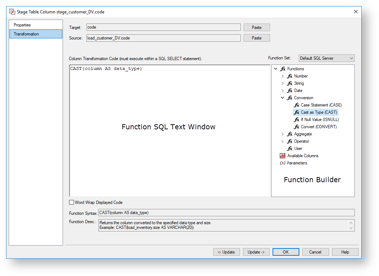
Task: Select Cast as Type (CAST) function
Action: click(319, 113)
